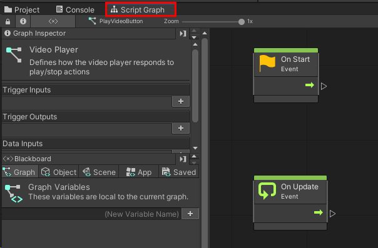The width and height of the screenshot is (378, 248).
Task: Toggle the lock icon in graph toolbar
Action: click(x=8, y=21)
